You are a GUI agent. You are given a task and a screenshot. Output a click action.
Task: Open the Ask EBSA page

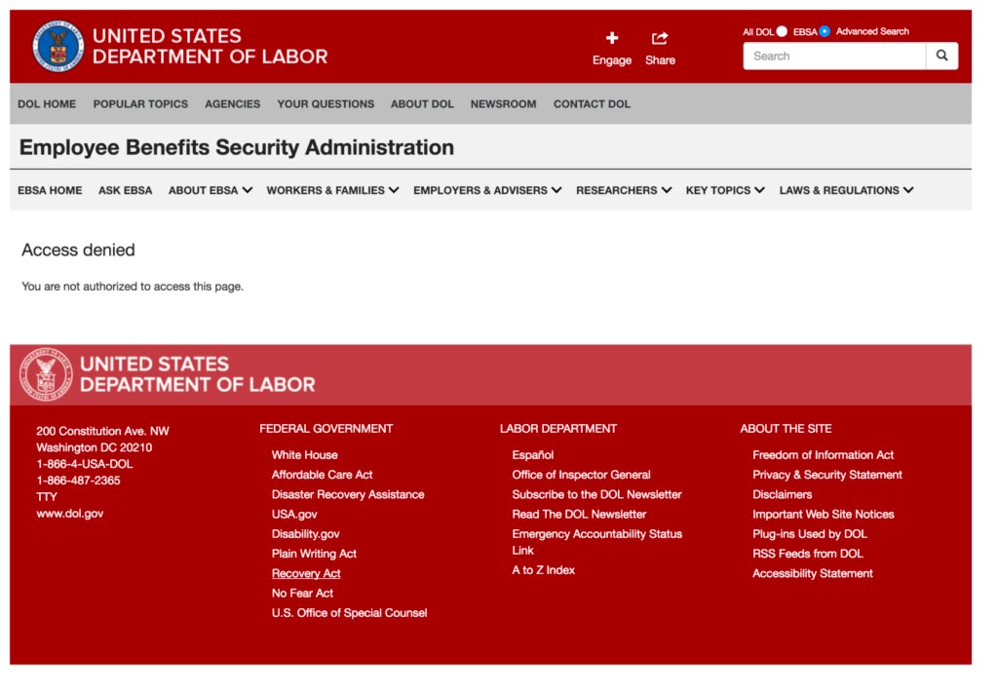point(125,190)
